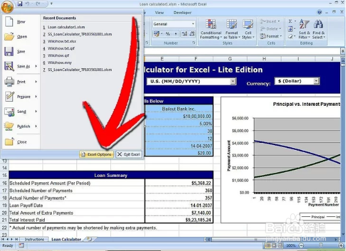The height and width of the screenshot is (251, 346).
Task: Expand the Publish submenu arrow
Action: (36, 126)
